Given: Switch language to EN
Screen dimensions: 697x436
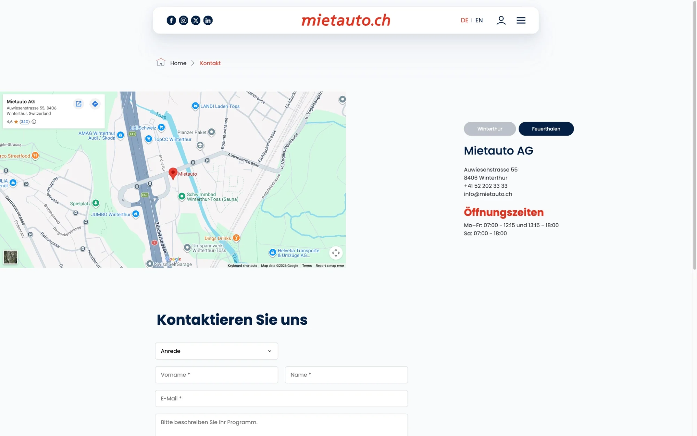Looking at the screenshot, I should point(479,20).
